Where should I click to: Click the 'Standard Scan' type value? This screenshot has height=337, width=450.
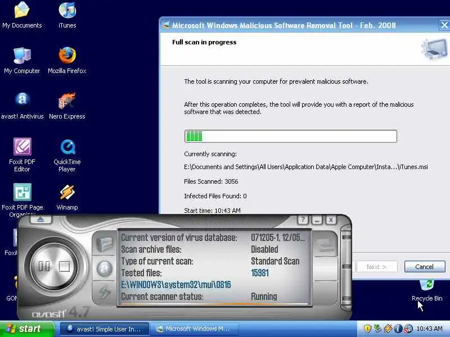[x=275, y=261]
